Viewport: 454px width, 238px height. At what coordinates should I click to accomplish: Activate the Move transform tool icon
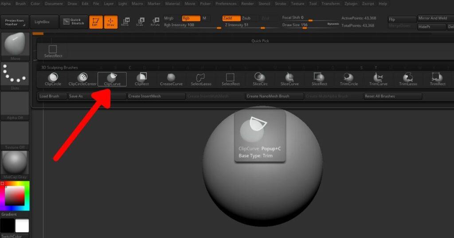click(125, 22)
